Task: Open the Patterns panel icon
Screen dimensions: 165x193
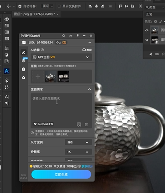Action: click(x=7, y=39)
